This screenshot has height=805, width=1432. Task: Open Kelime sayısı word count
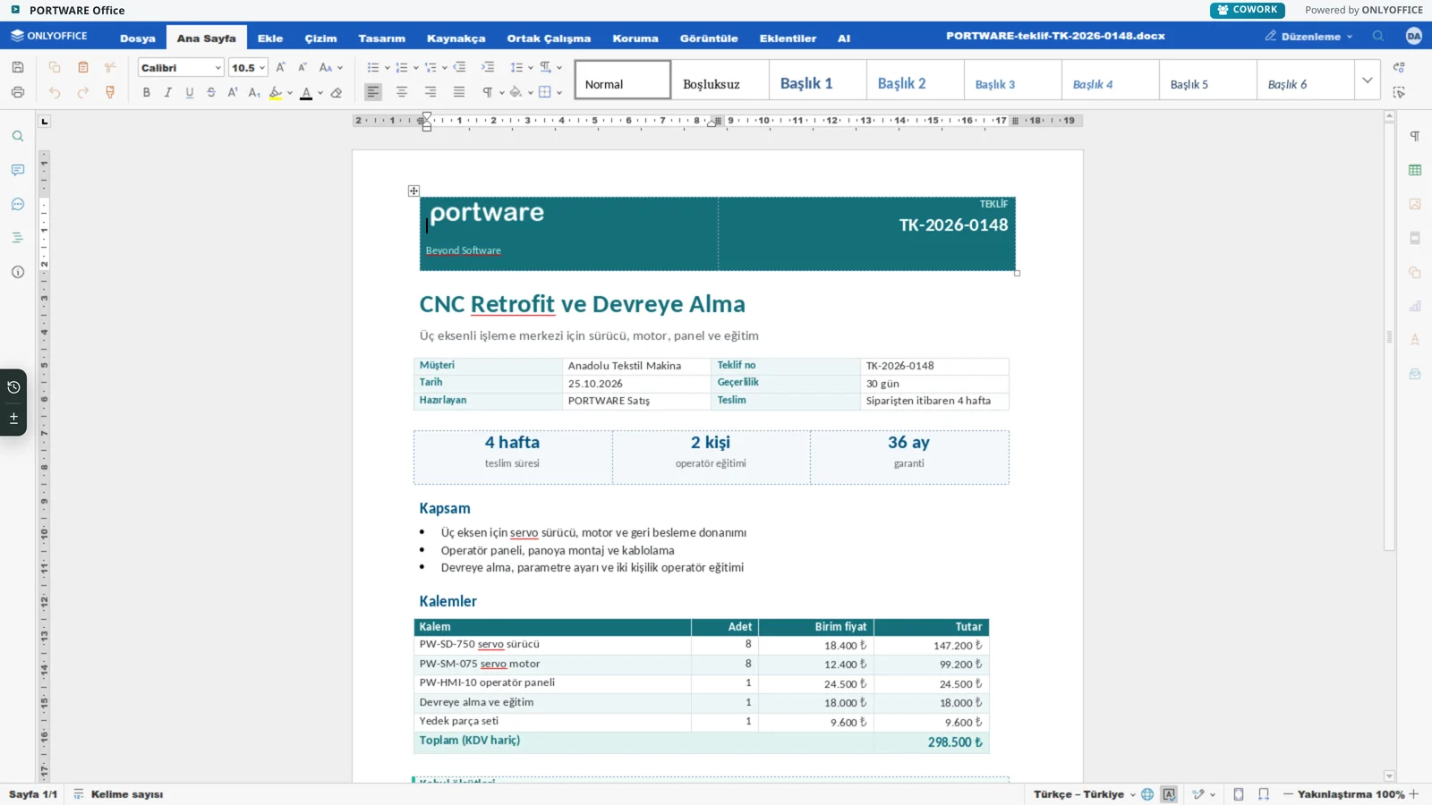coord(118,794)
